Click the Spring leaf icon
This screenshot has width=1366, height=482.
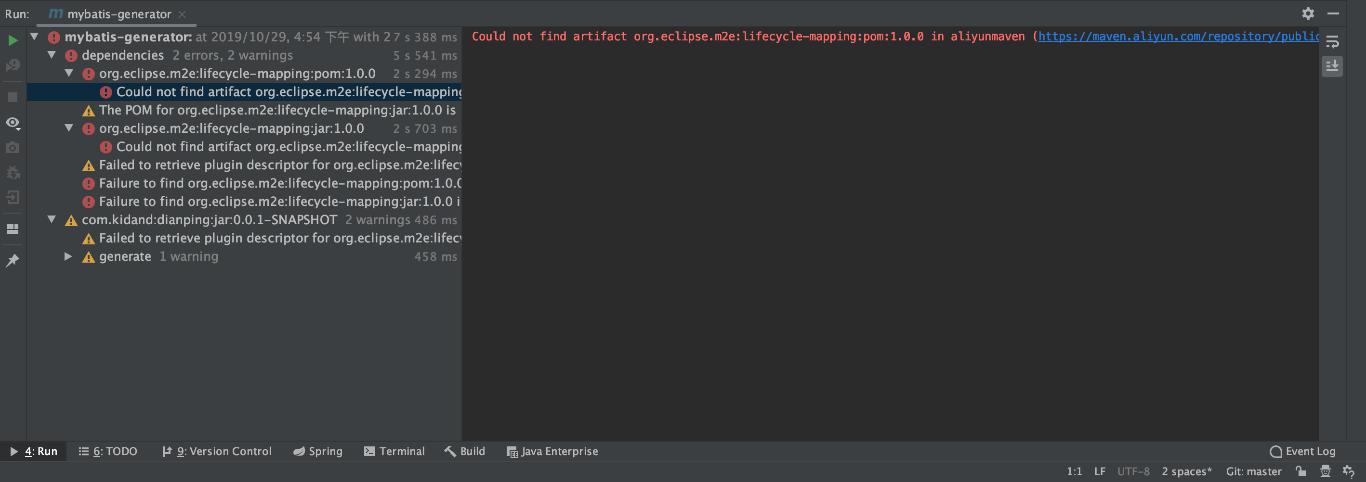tap(299, 451)
